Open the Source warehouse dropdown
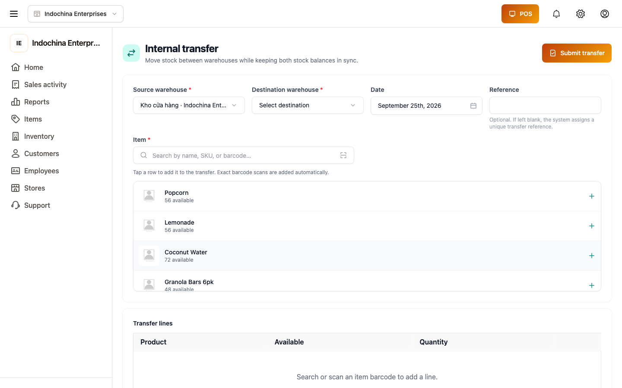This screenshot has height=388, width=622. tap(189, 105)
